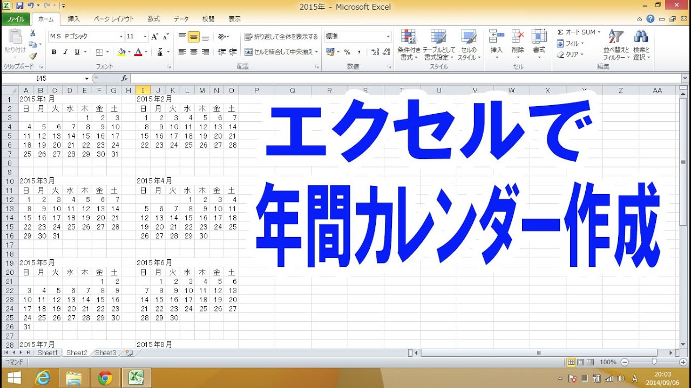Apply the yellow fill color bucket
691x388 pixels.
[x=121, y=52]
